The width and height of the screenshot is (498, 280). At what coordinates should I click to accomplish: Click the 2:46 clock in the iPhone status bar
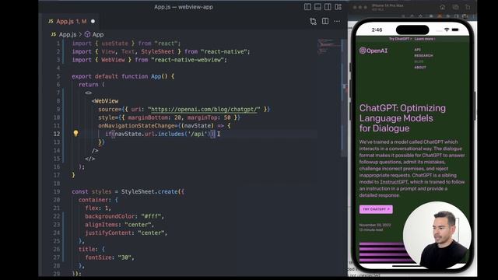[377, 30]
